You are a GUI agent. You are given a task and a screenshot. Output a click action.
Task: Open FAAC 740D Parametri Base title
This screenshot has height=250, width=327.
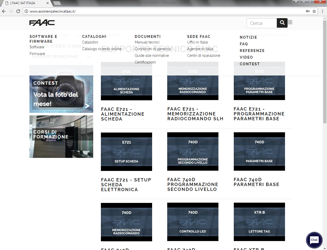pos(256,182)
